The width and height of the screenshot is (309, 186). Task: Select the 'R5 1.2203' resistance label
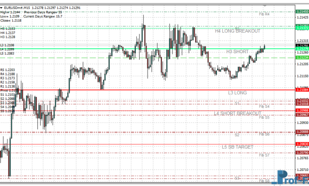[7, 70]
